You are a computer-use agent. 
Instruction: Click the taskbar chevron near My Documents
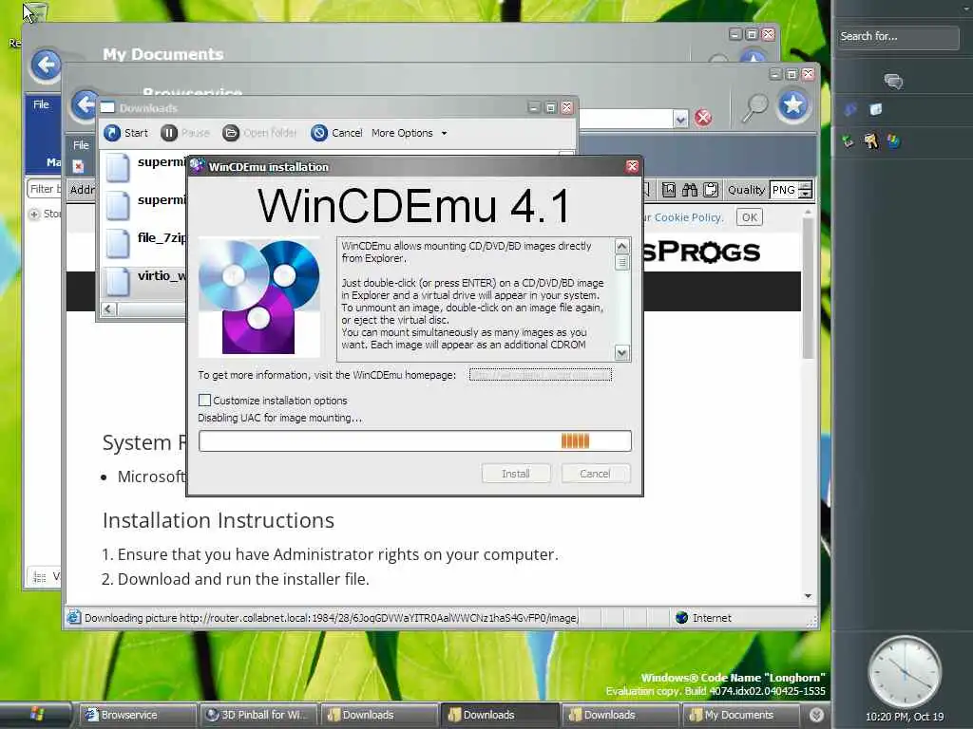(x=816, y=715)
